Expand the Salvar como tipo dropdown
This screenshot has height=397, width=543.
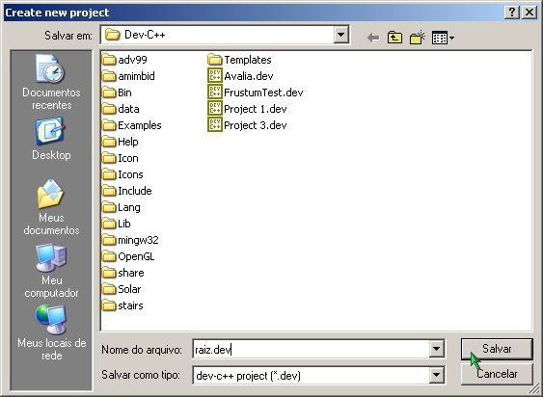436,375
